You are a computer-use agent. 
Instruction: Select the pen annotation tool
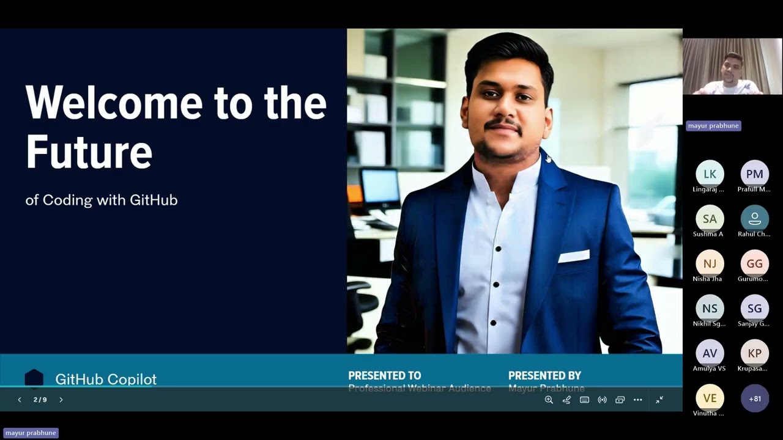click(566, 400)
